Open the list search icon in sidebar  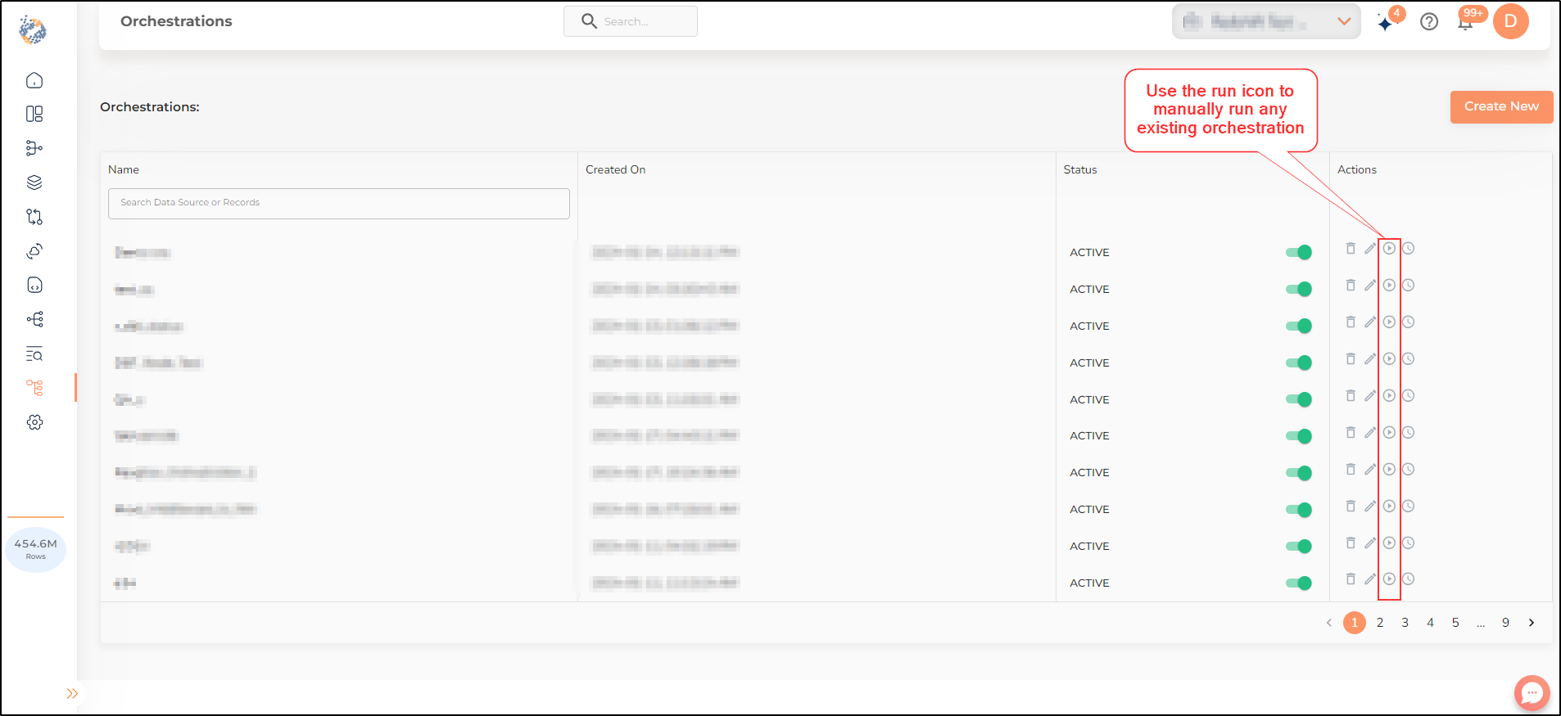[34, 353]
